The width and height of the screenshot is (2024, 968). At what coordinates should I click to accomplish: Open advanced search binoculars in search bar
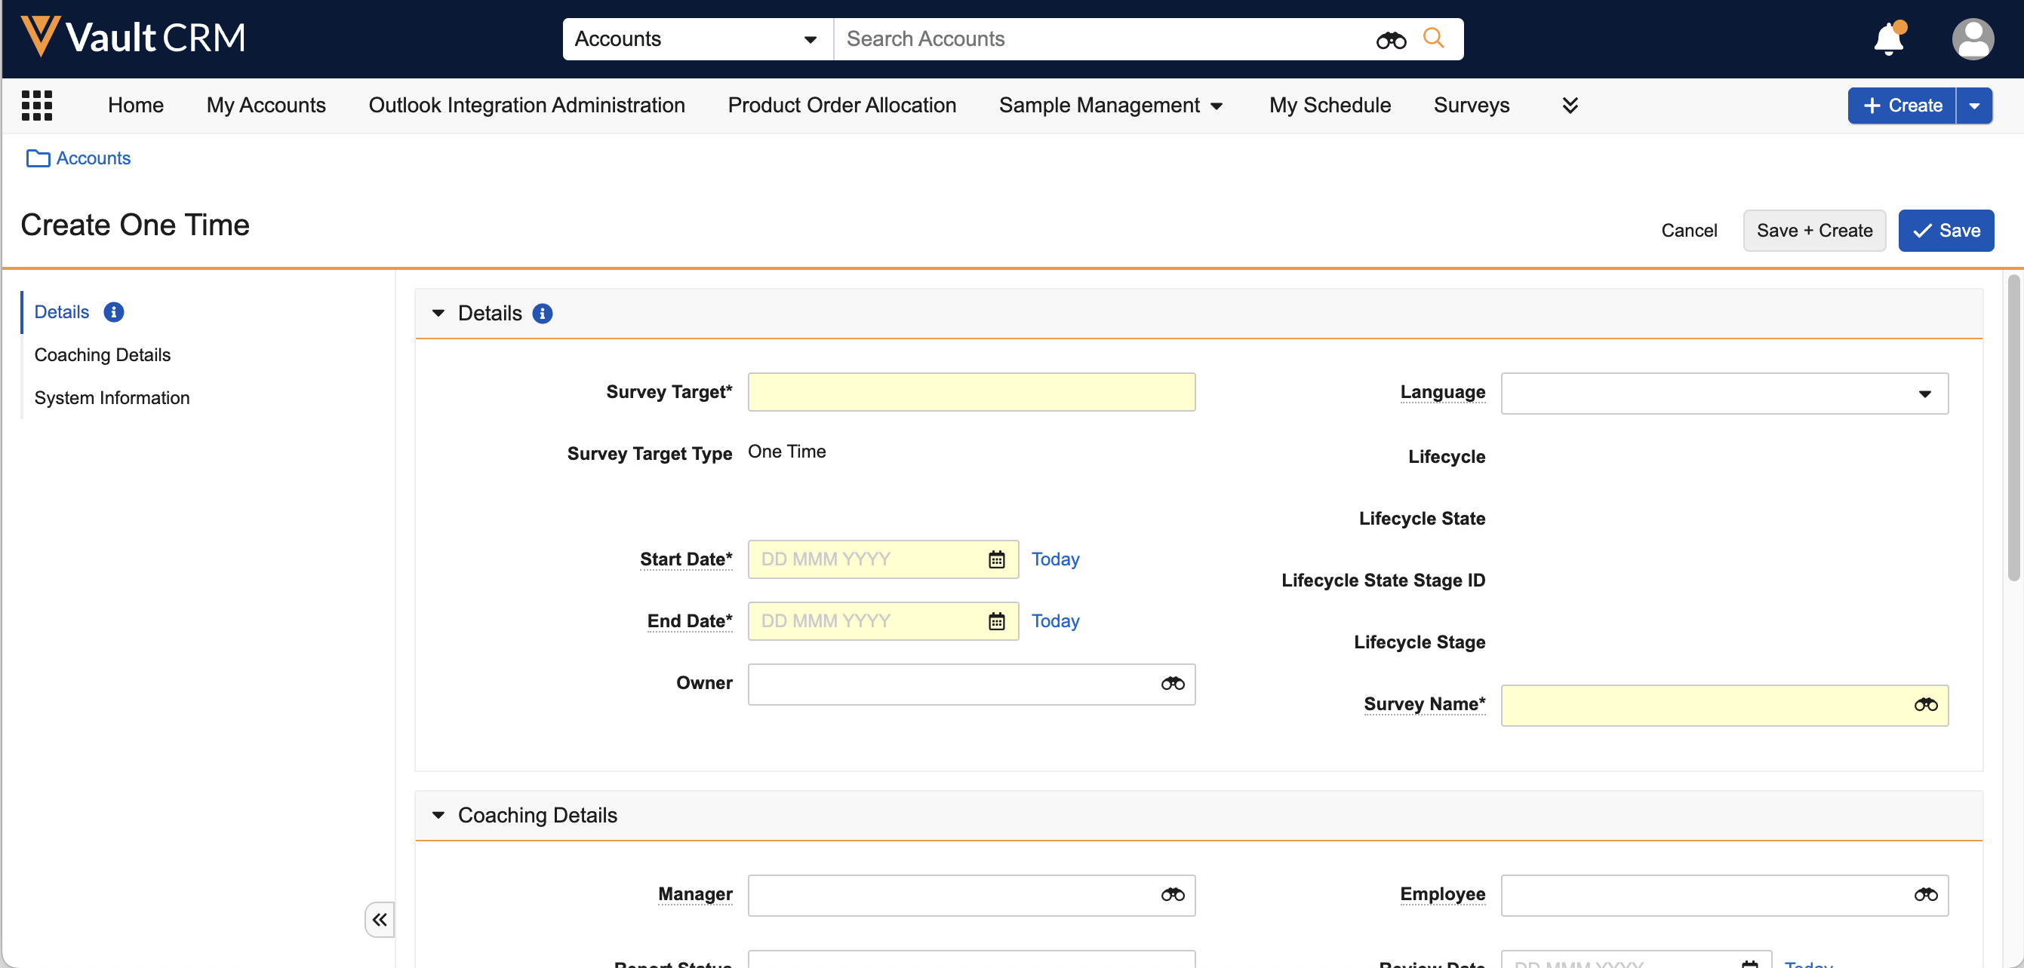point(1390,40)
